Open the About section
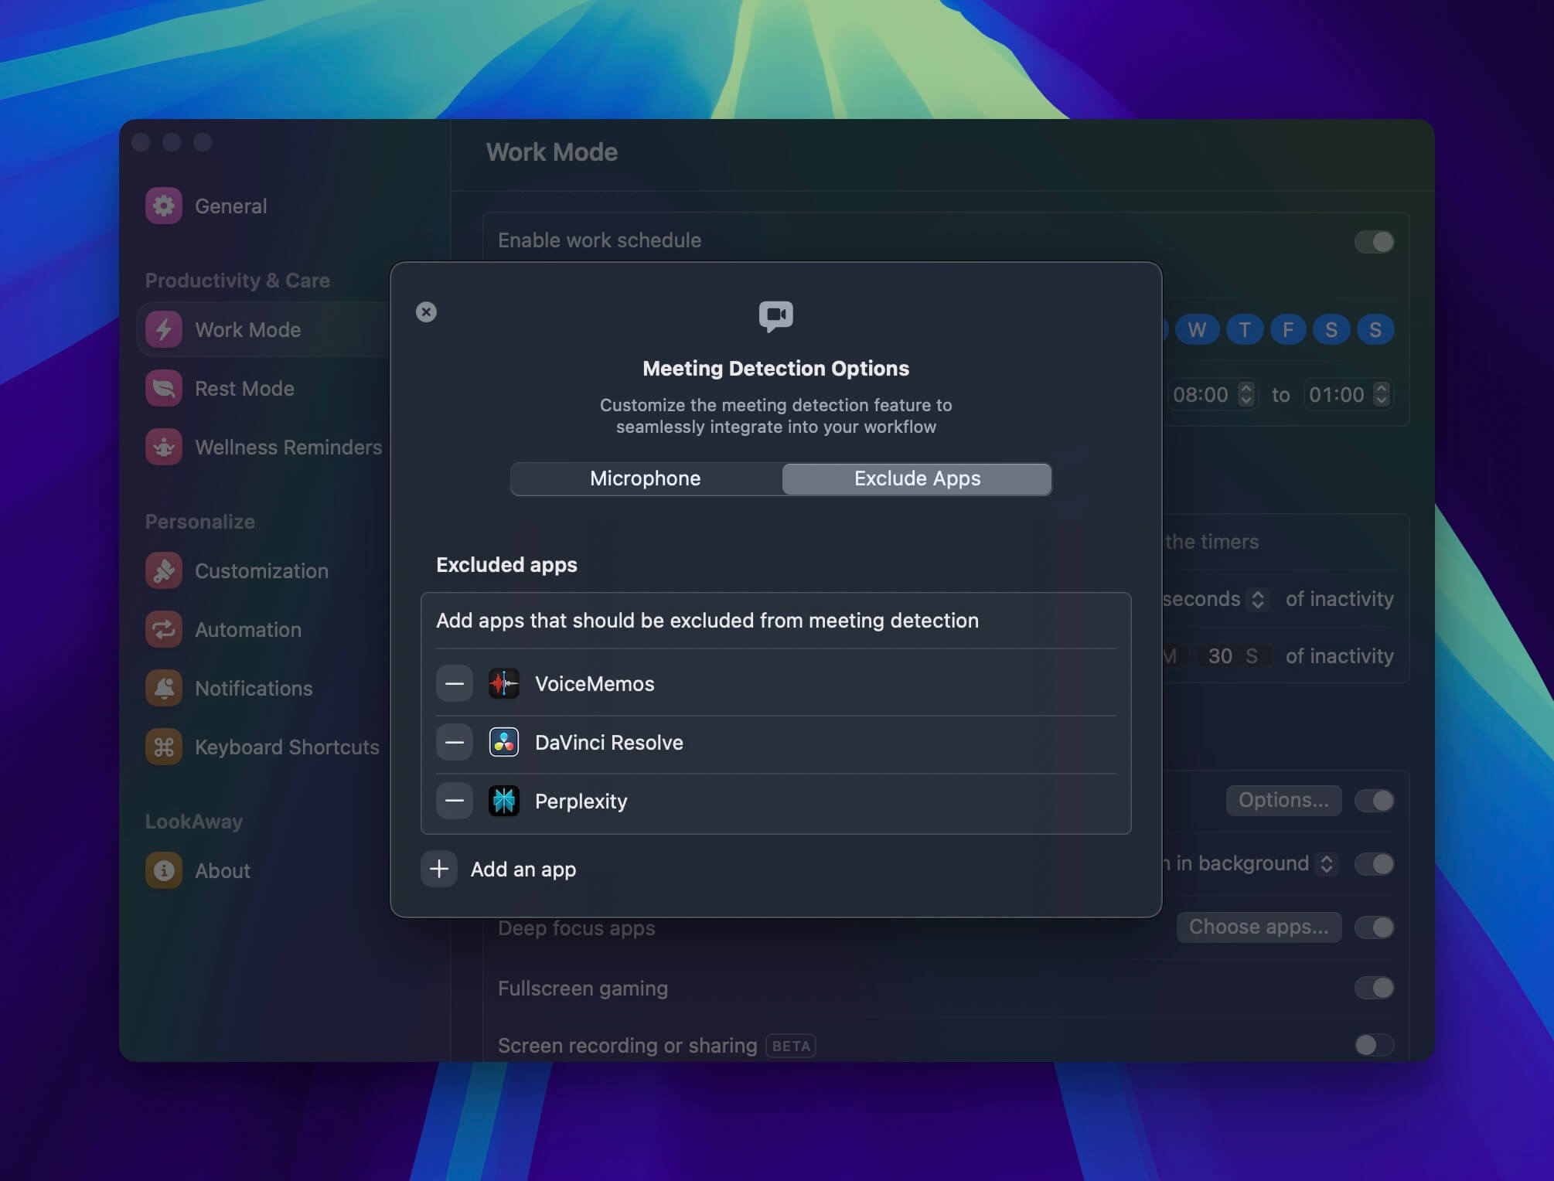1554x1181 pixels. pyautogui.click(x=222, y=870)
